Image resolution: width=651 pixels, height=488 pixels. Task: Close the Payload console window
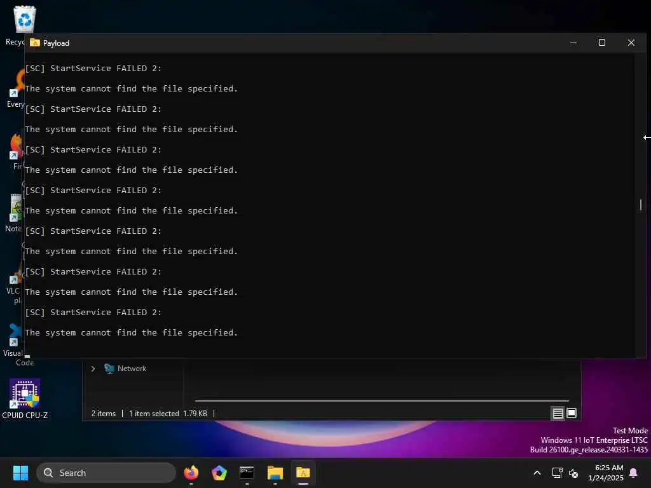[x=631, y=43]
